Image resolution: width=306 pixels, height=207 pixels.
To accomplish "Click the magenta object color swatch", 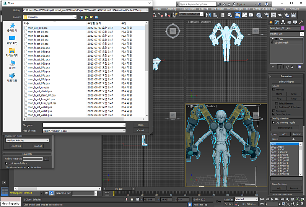I will click(x=303, y=28).
